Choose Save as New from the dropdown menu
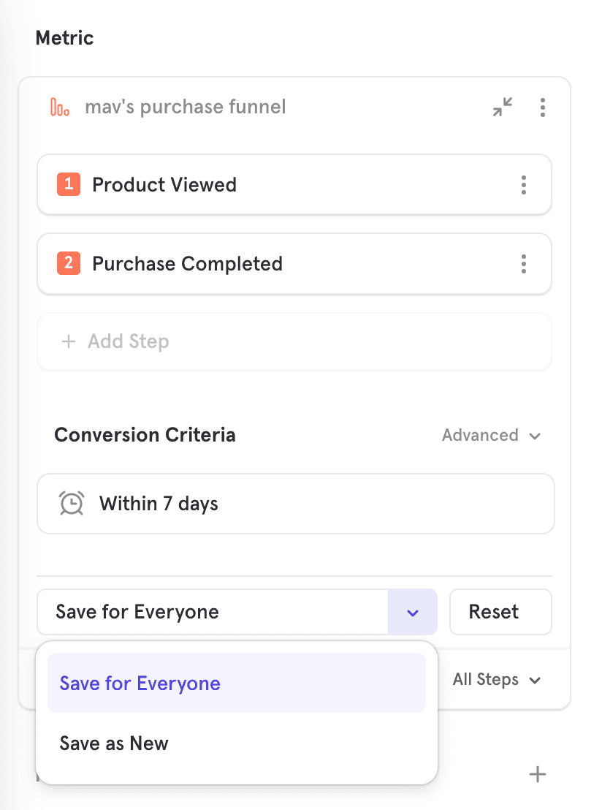The width and height of the screenshot is (602, 810). 114,743
